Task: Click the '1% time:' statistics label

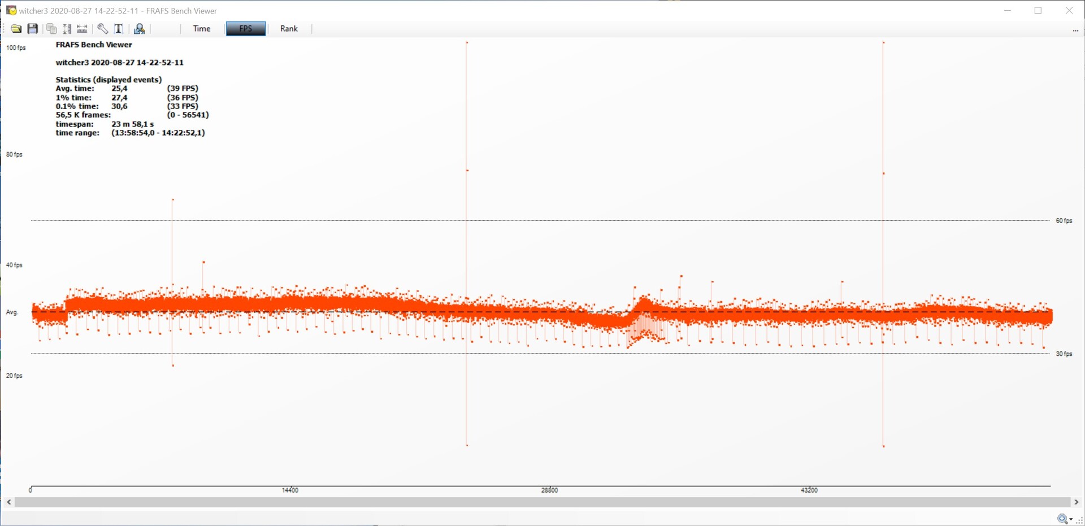Action: 73,98
